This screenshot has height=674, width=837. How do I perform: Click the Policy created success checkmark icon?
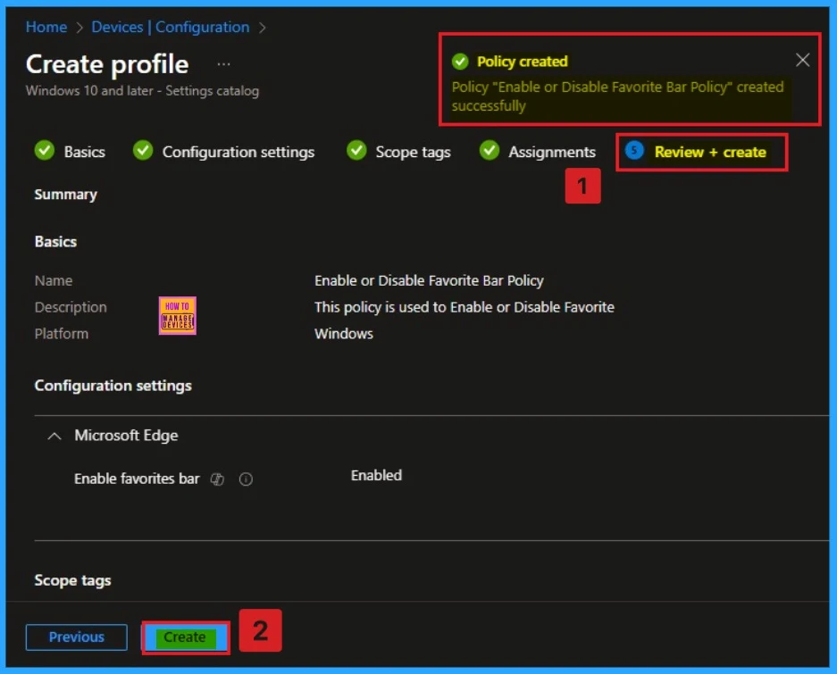(x=460, y=62)
